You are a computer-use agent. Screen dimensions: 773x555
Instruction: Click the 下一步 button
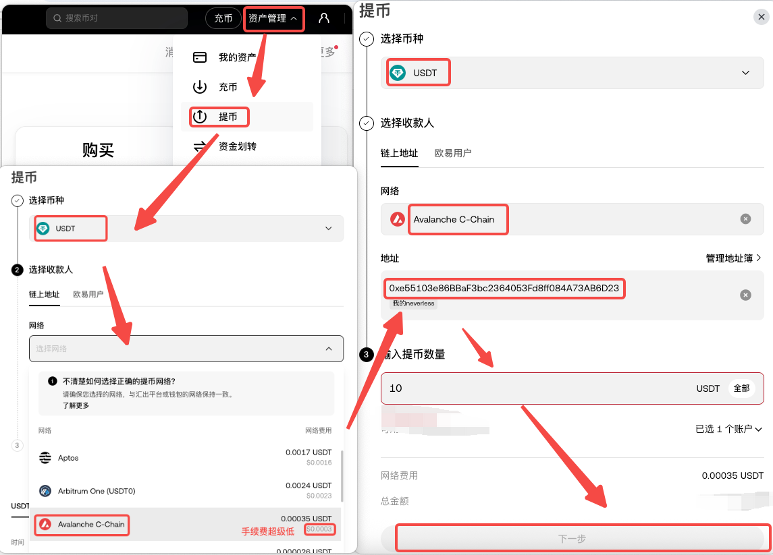click(x=572, y=539)
